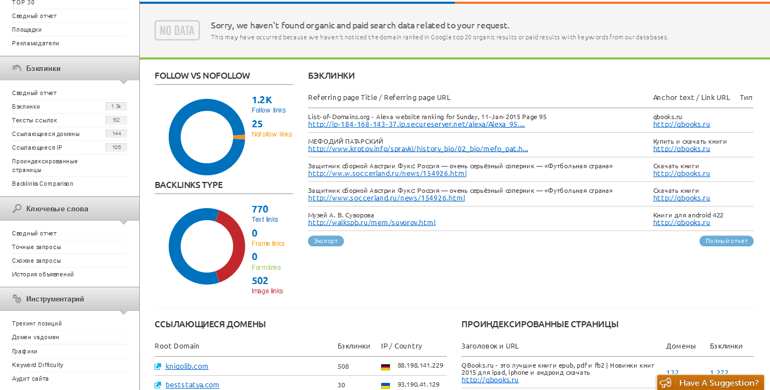
Task: Click the backlinks arrow icon in the Бэклинки header
Action: (17, 68)
